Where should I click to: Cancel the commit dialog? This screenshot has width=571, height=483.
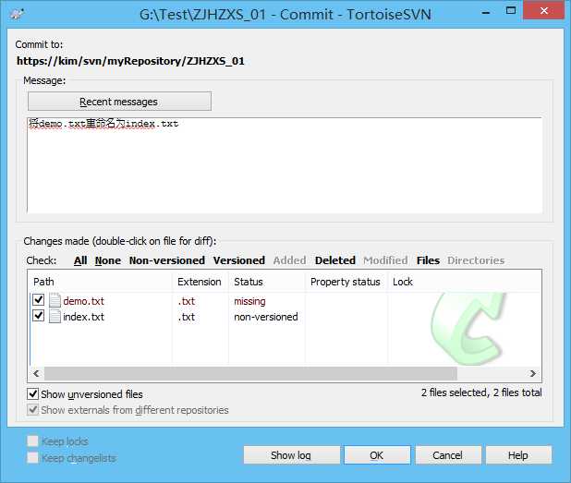coord(448,455)
